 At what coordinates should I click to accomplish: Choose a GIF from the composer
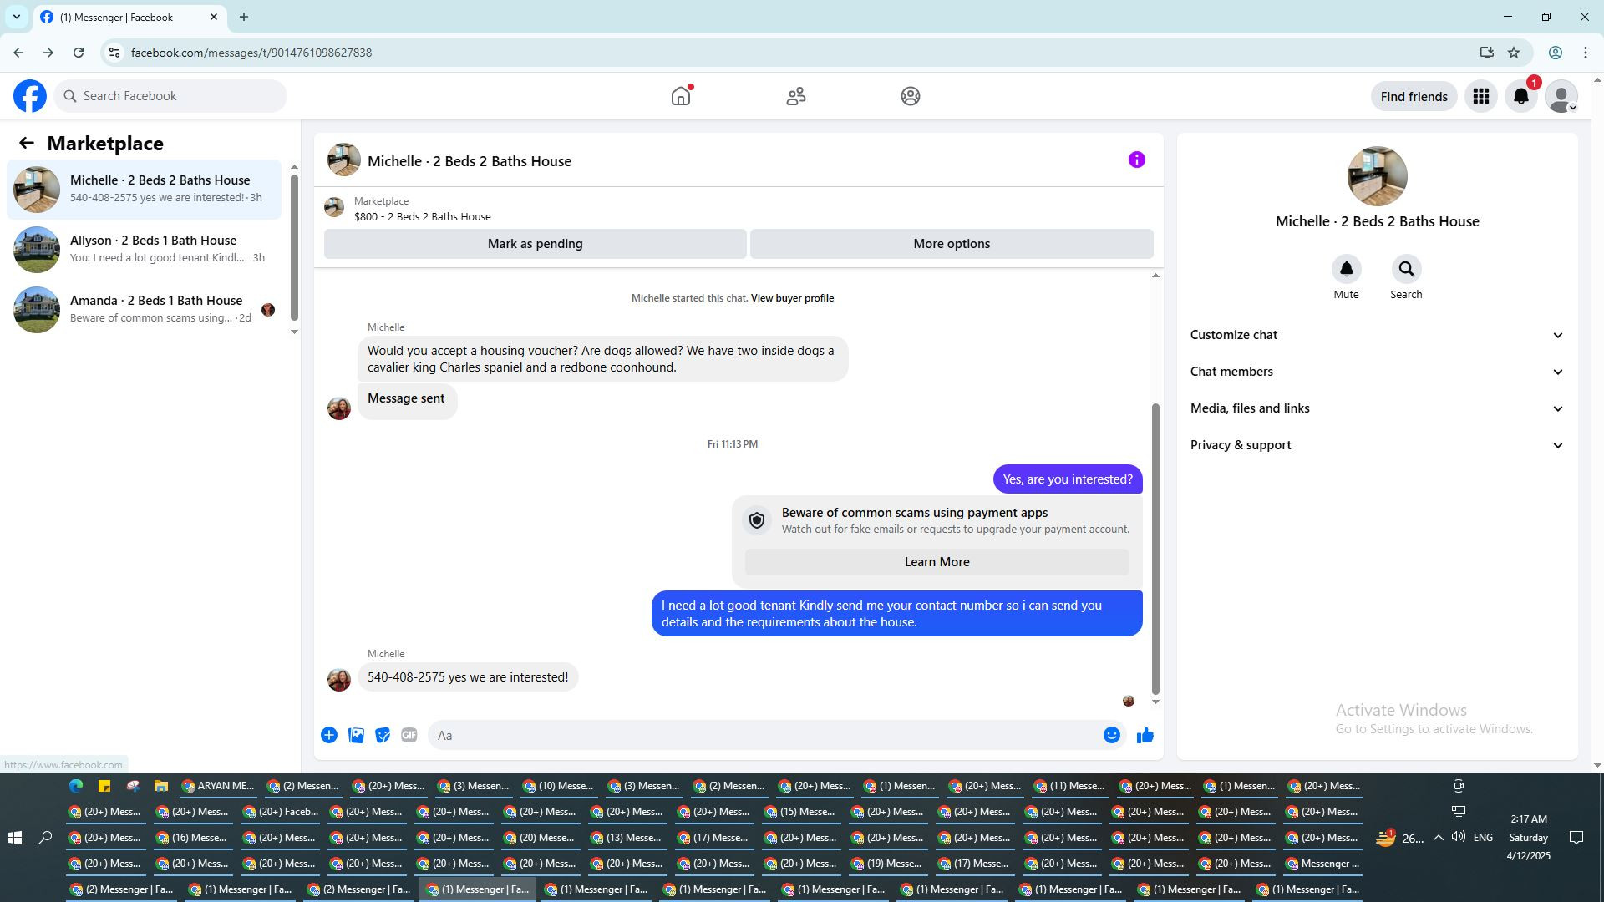click(409, 735)
